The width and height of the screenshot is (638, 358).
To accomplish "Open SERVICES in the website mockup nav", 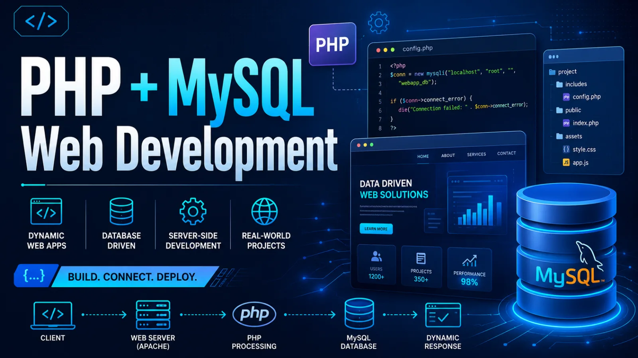I will click(x=477, y=154).
